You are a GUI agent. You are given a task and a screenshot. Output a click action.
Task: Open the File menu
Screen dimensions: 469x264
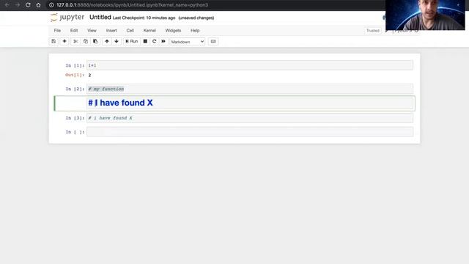tap(57, 31)
